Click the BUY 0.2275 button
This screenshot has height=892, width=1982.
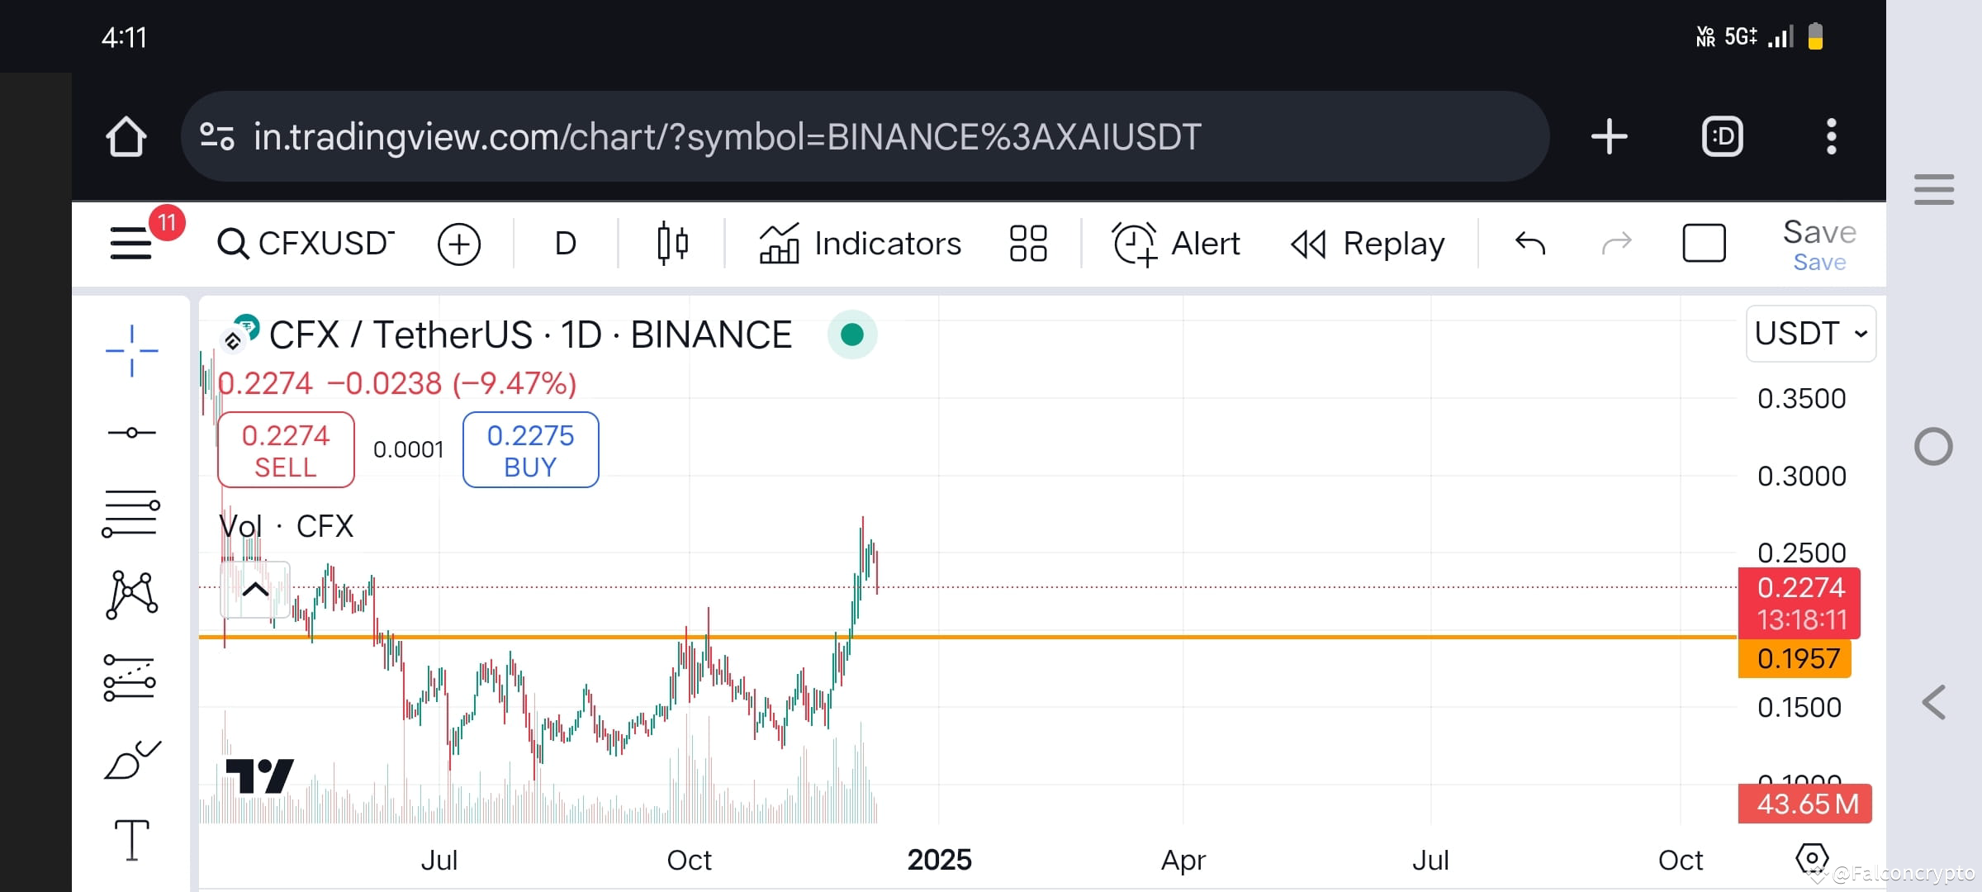coord(529,449)
